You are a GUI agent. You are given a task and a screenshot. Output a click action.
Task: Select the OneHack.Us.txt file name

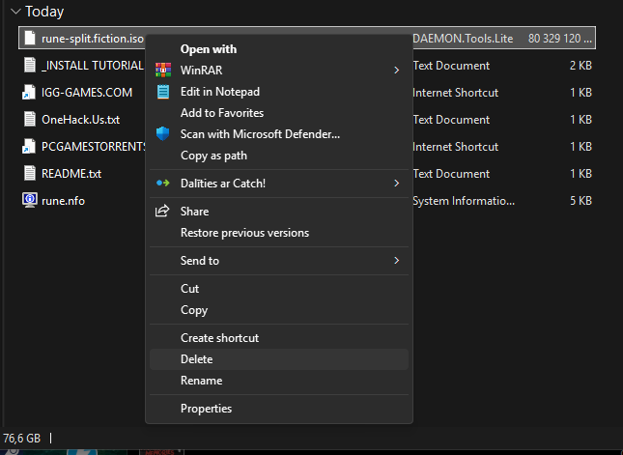click(81, 120)
